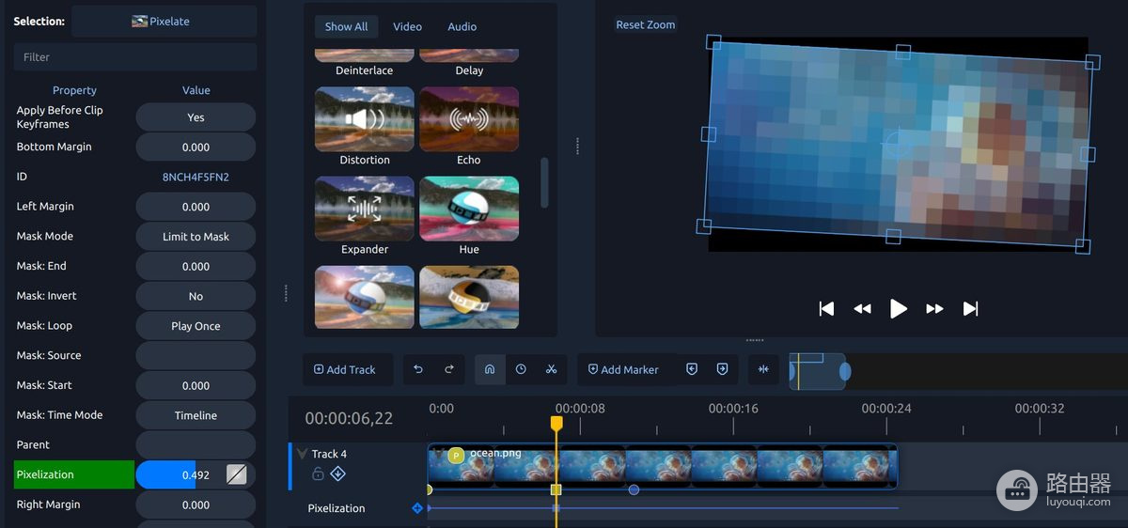
Task: Jump to the next marker
Action: coord(722,369)
